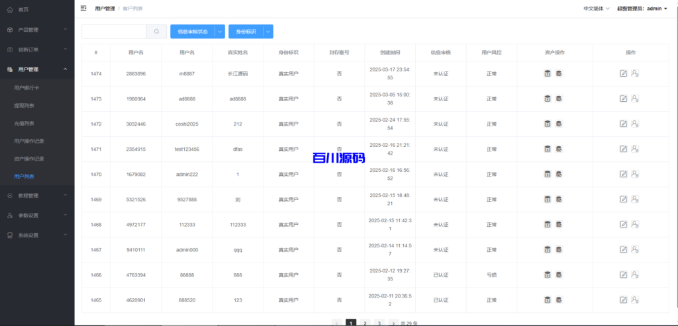Viewport: 678px width, 326px height.
Task: Click user-lock icon for admin000
Action: (635, 249)
